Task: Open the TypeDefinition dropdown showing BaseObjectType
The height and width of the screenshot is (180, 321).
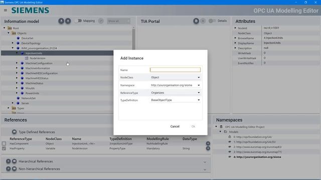Action: click(x=175, y=100)
